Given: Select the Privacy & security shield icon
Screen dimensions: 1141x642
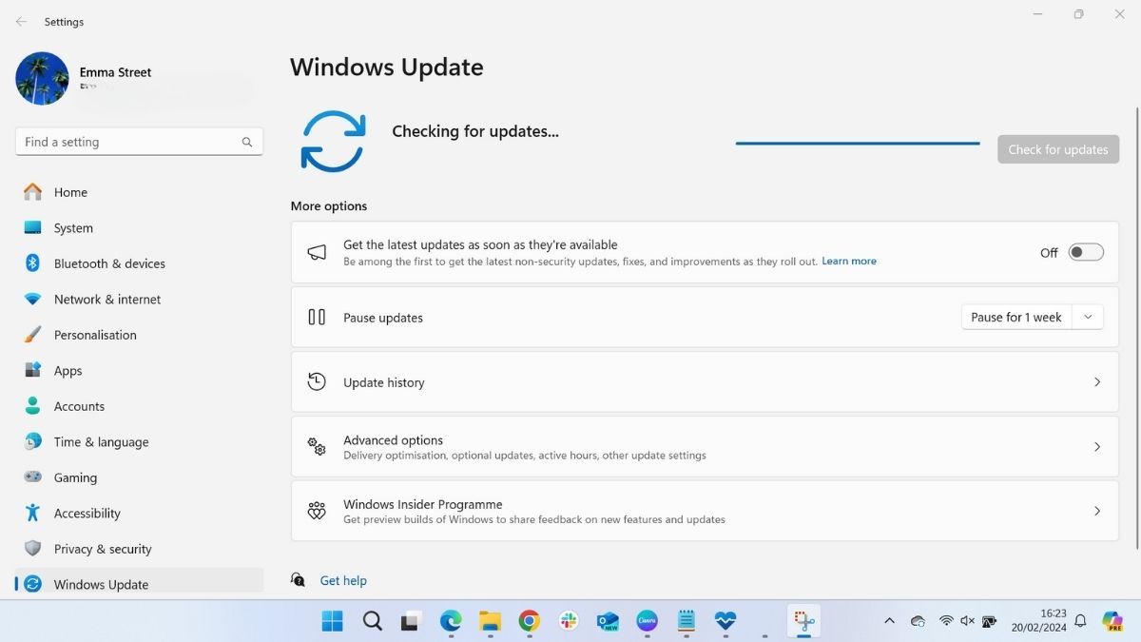Looking at the screenshot, I should pyautogui.click(x=33, y=549).
